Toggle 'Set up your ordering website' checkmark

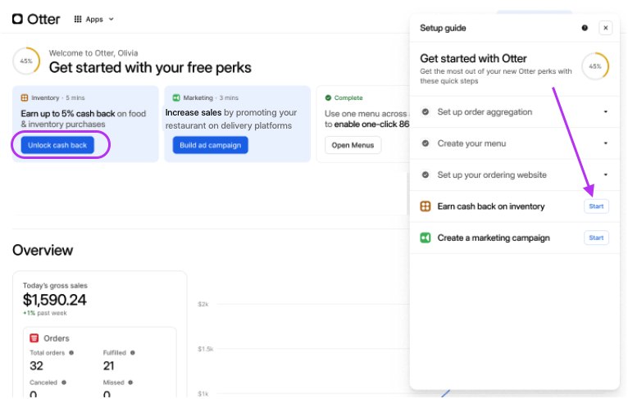(x=425, y=175)
